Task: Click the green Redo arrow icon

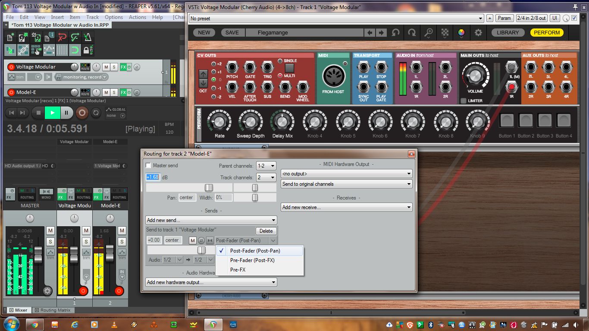Action: [x=75, y=37]
